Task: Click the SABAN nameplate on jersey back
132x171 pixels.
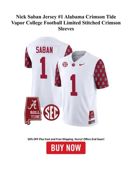Action: (44, 50)
